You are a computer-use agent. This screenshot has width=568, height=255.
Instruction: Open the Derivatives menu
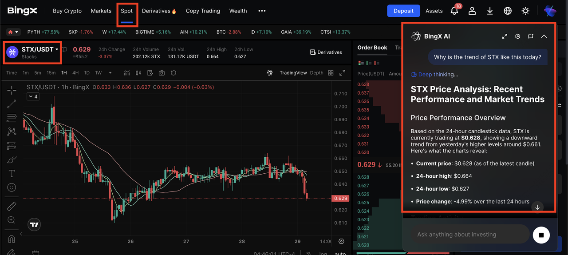pos(159,11)
